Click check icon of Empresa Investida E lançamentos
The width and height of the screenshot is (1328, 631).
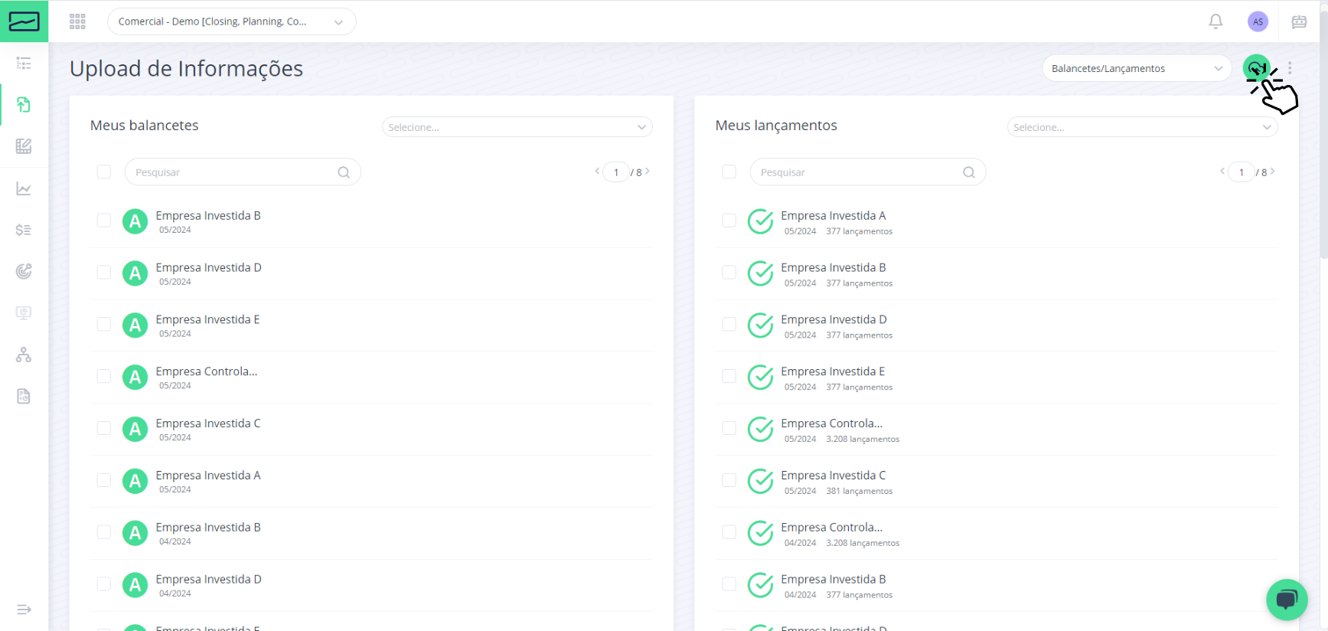click(761, 377)
